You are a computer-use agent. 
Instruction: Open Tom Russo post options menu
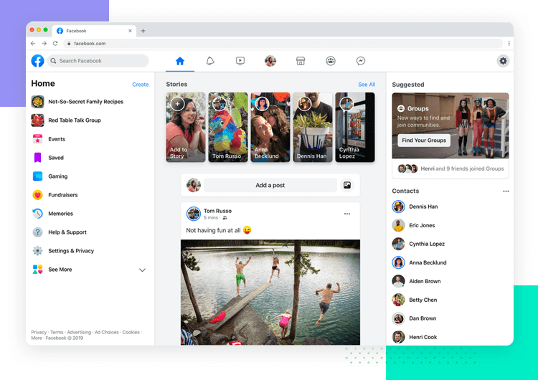point(347,214)
